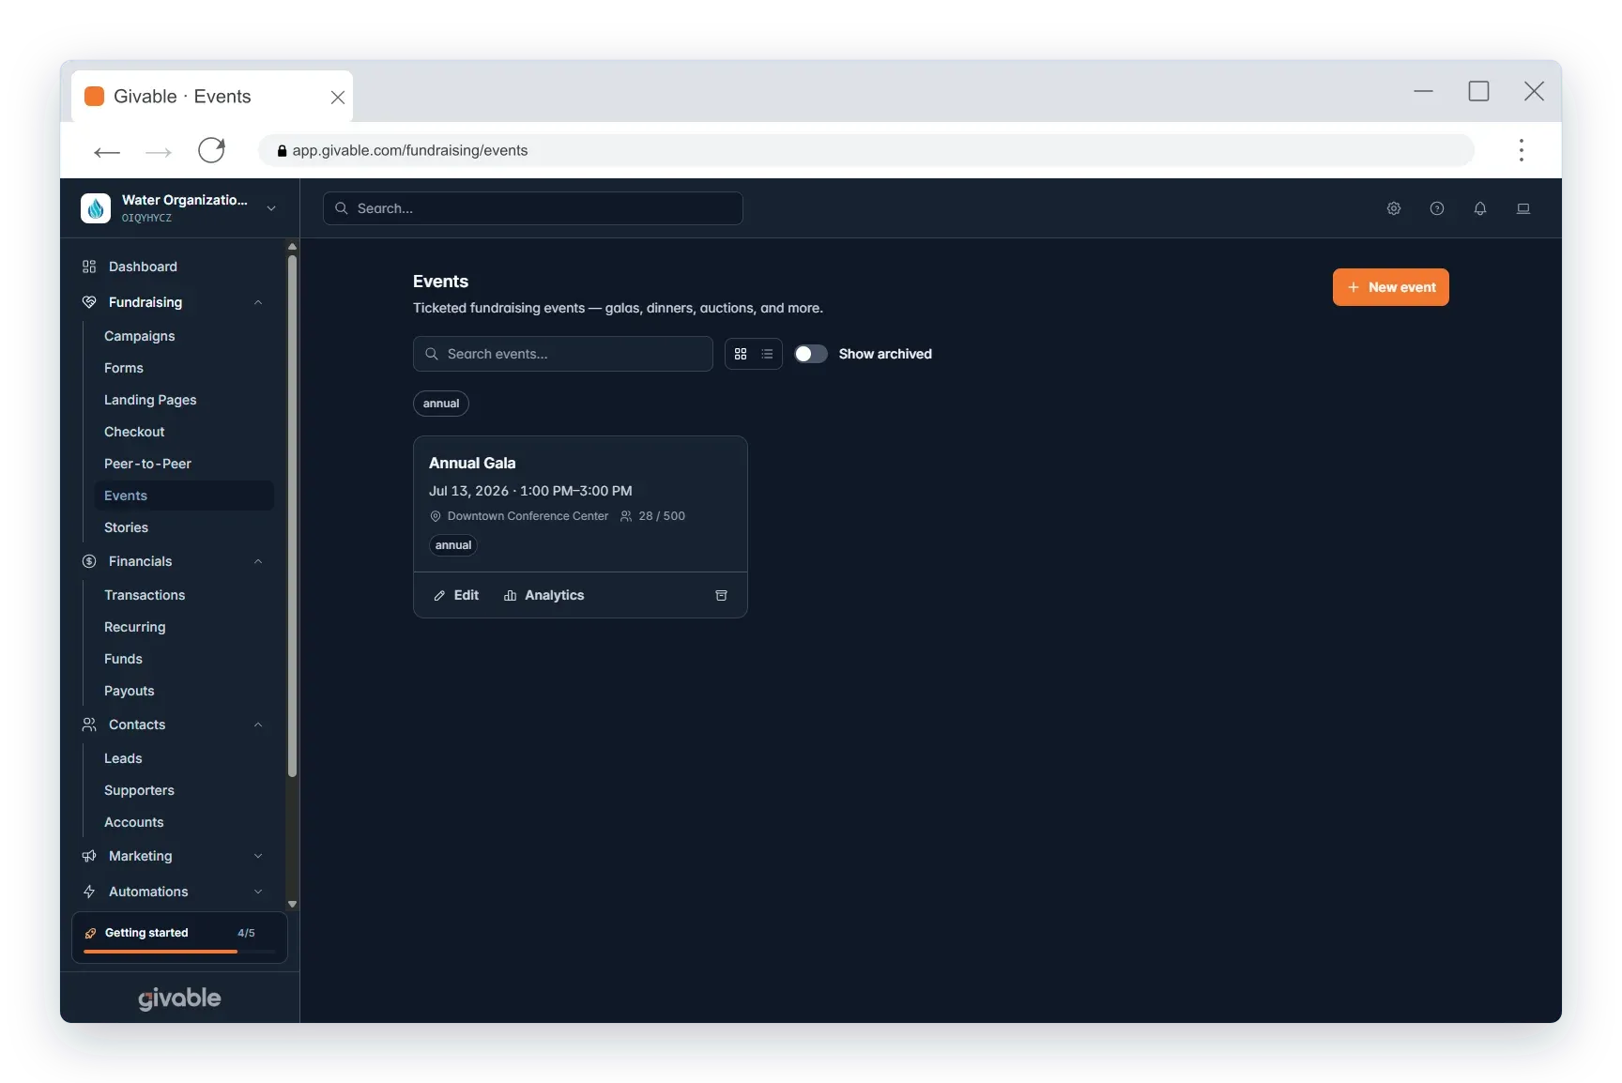Select Events in the sidebar
The height and width of the screenshot is (1083, 1622).
click(184, 496)
